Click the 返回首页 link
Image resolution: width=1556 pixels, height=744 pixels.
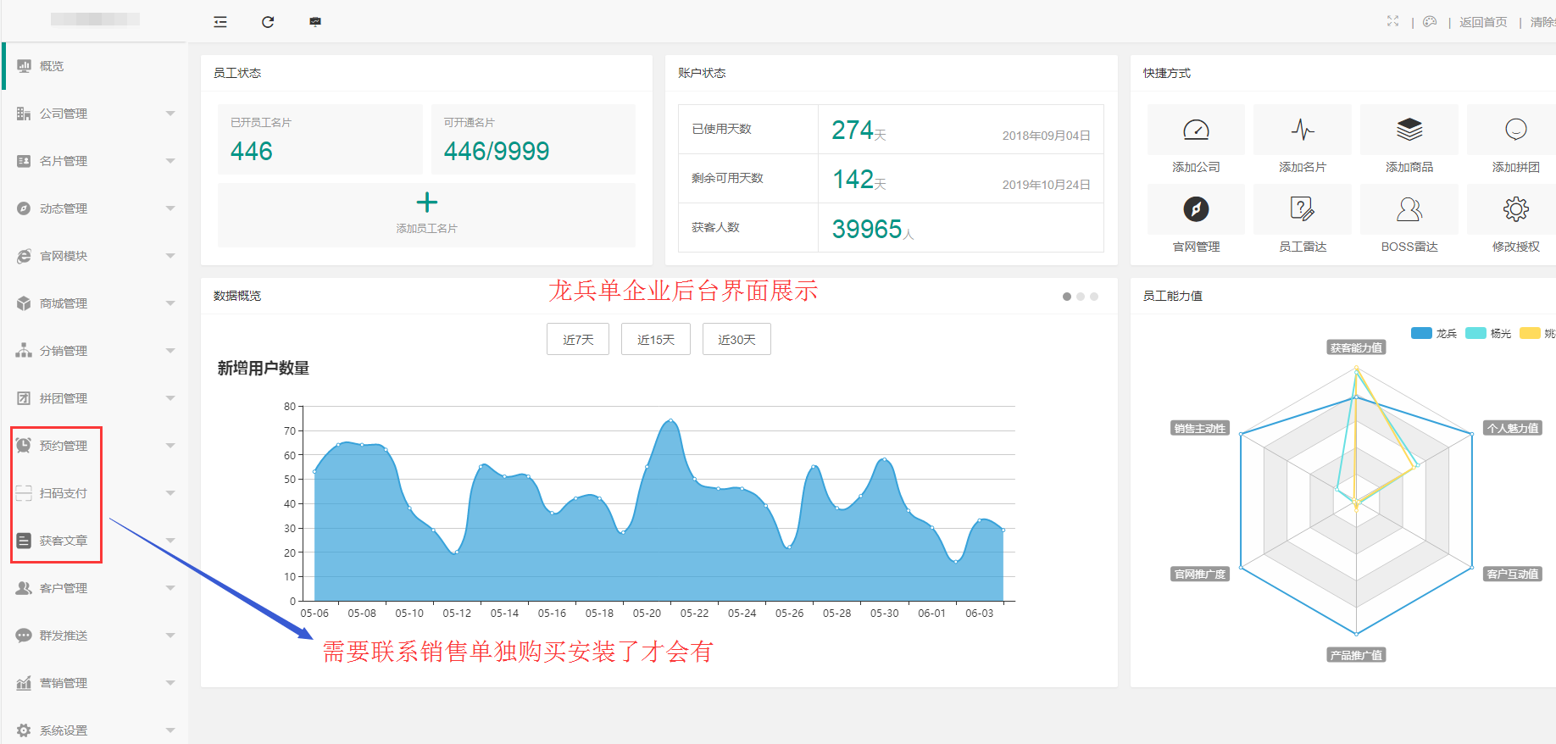[x=1482, y=22]
